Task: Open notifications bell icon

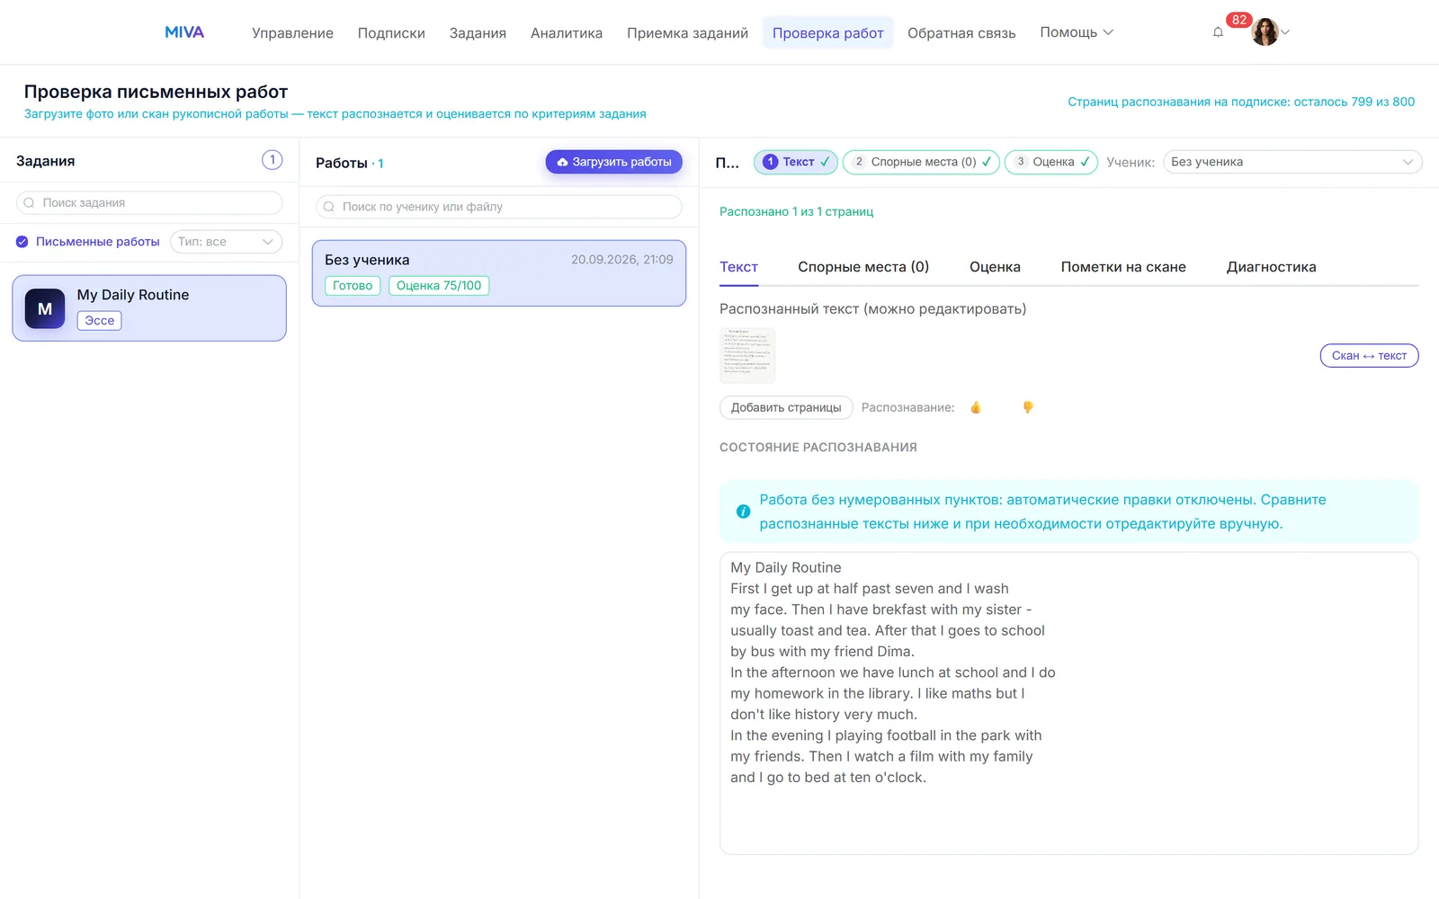Action: (x=1218, y=32)
